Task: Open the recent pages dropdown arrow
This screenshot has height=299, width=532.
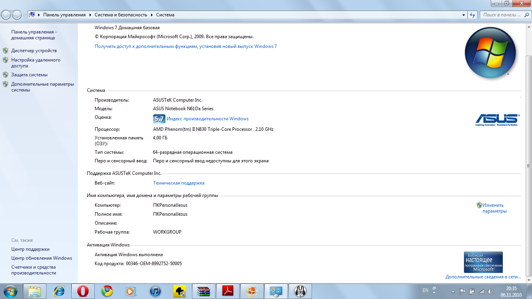Action: [25, 15]
